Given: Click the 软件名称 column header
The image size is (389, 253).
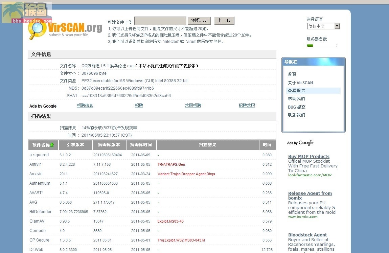Looking at the screenshot, I should coord(43,145).
